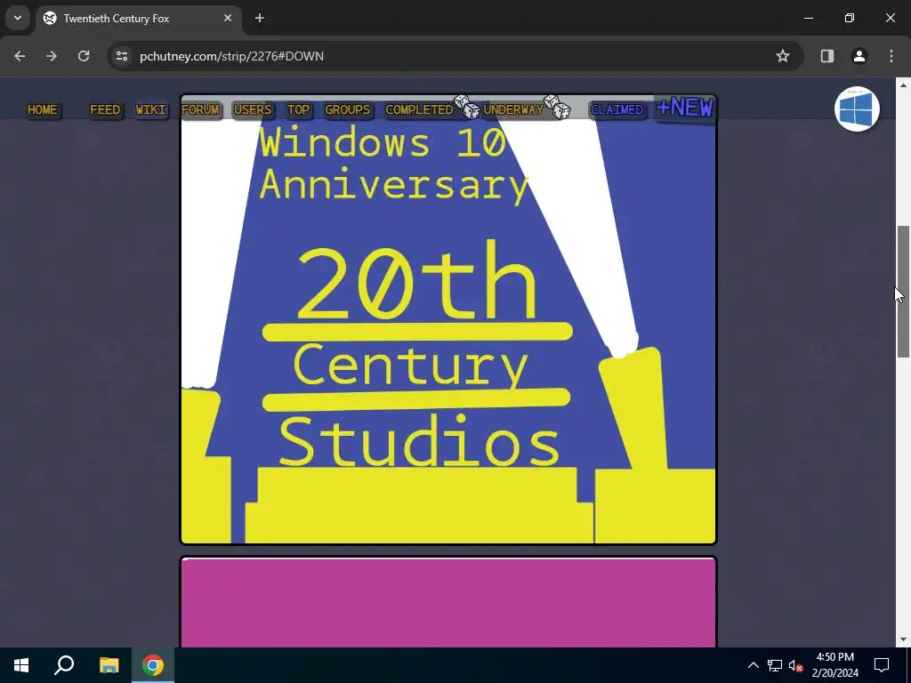Minimize the Chrome window

click(808, 18)
